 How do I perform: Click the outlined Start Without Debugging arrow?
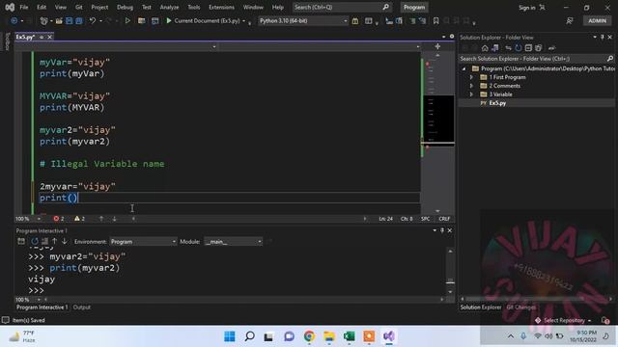127,21
